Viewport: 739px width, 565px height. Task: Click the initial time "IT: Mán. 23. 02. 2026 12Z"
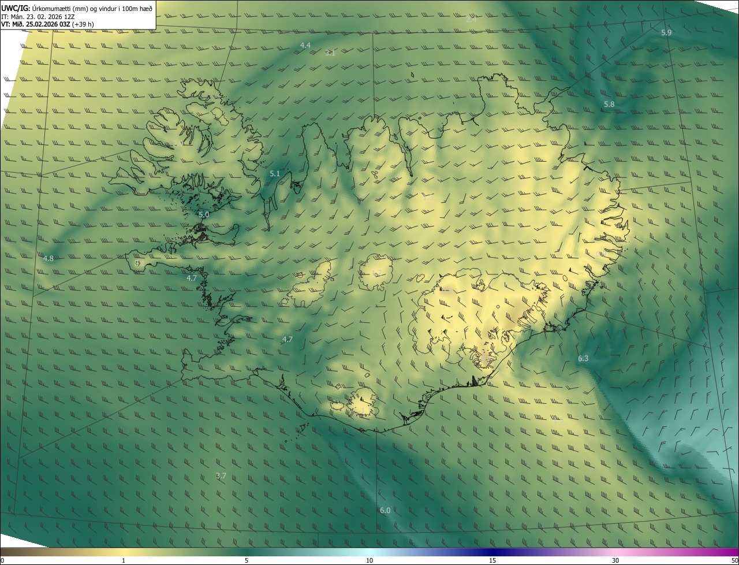(x=38, y=16)
